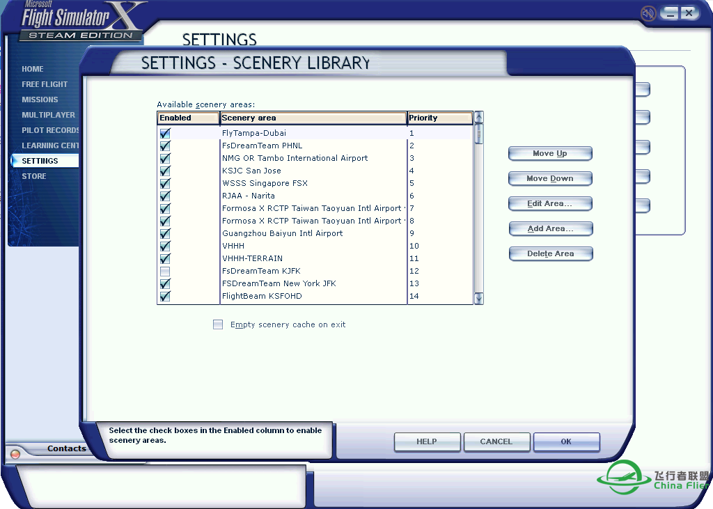Click the Priority column header

(x=439, y=118)
